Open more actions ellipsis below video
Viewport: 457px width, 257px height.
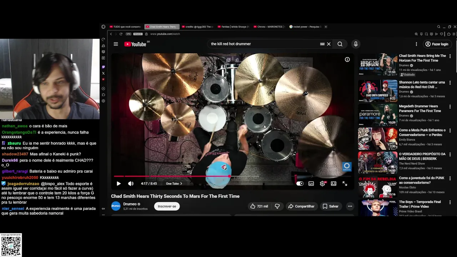click(350, 206)
